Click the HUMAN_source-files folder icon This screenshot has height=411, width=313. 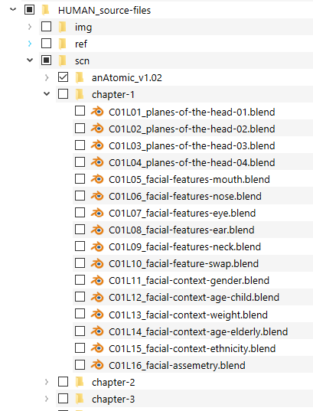(x=46, y=10)
